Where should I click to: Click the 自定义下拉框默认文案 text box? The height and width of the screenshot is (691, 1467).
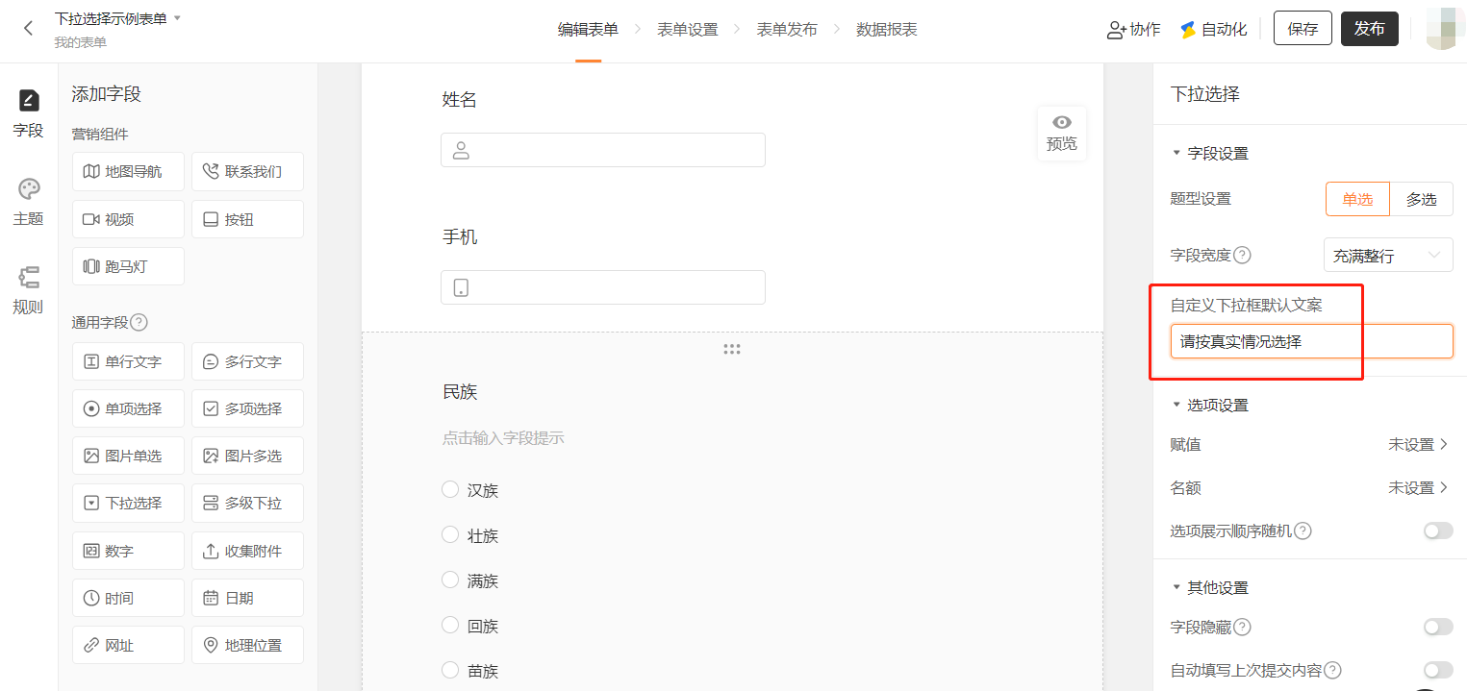[1311, 341]
